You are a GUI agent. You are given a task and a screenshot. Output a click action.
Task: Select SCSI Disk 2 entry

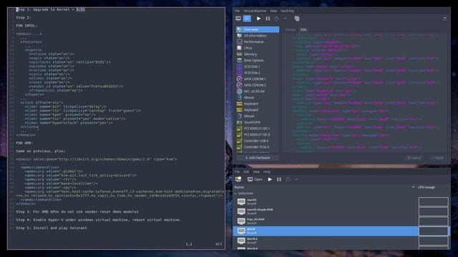click(258, 73)
